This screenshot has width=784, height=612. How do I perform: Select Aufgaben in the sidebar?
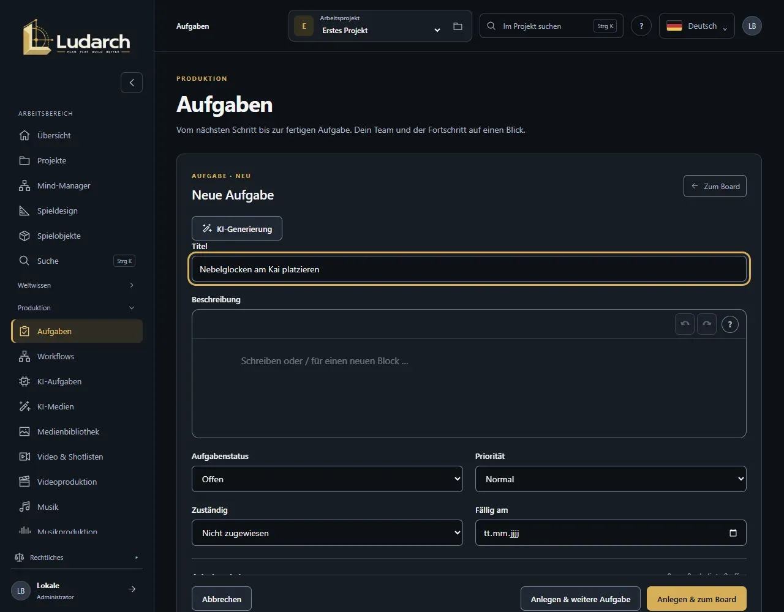[x=77, y=331]
